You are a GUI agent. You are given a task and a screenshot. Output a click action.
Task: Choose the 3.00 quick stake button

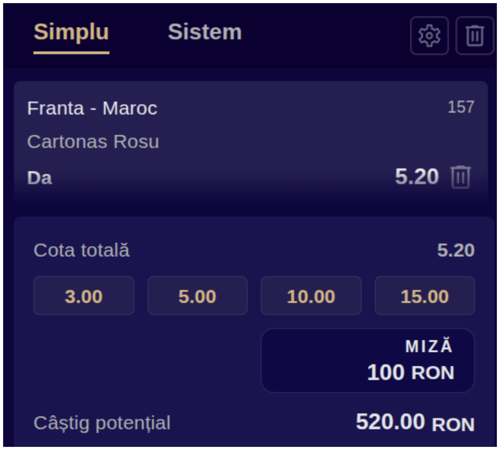click(84, 296)
